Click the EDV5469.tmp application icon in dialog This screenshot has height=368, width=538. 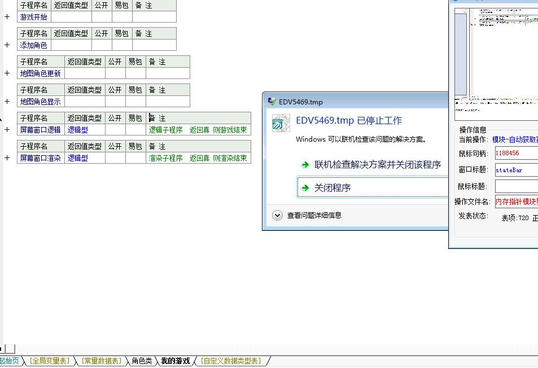[x=281, y=123]
